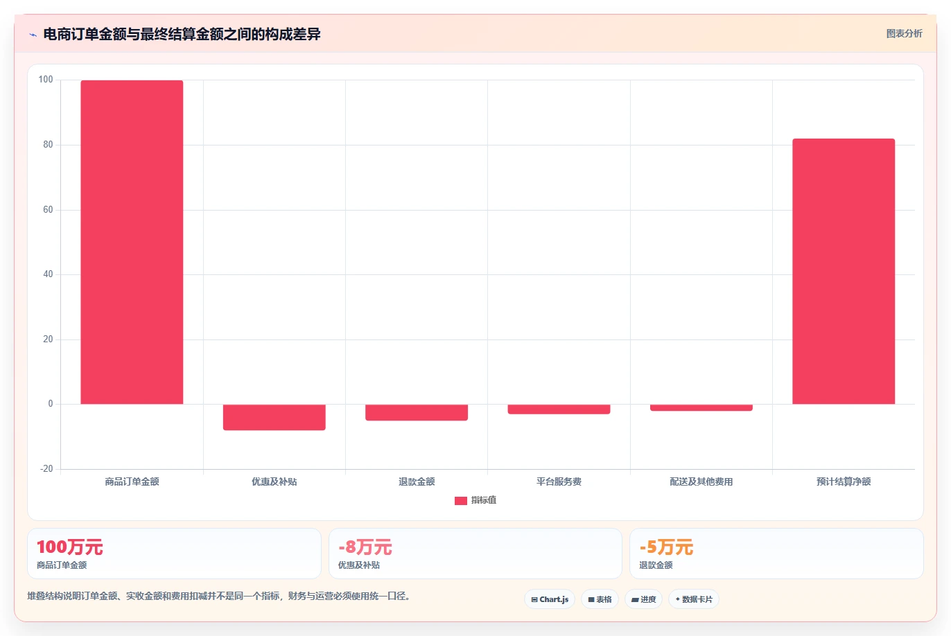The image size is (951, 636).
Task: Click the 优惠及补贴 x-axis label
Action: tap(274, 482)
